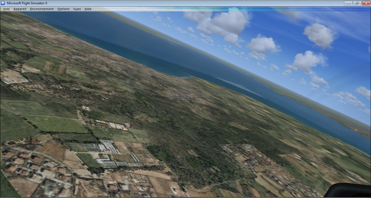Open the Vues menu
Screen dimensions: 371x198
point(77,9)
